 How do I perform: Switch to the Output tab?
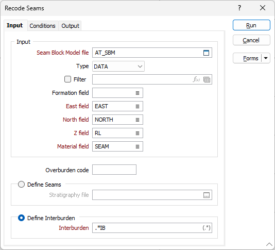click(x=70, y=26)
